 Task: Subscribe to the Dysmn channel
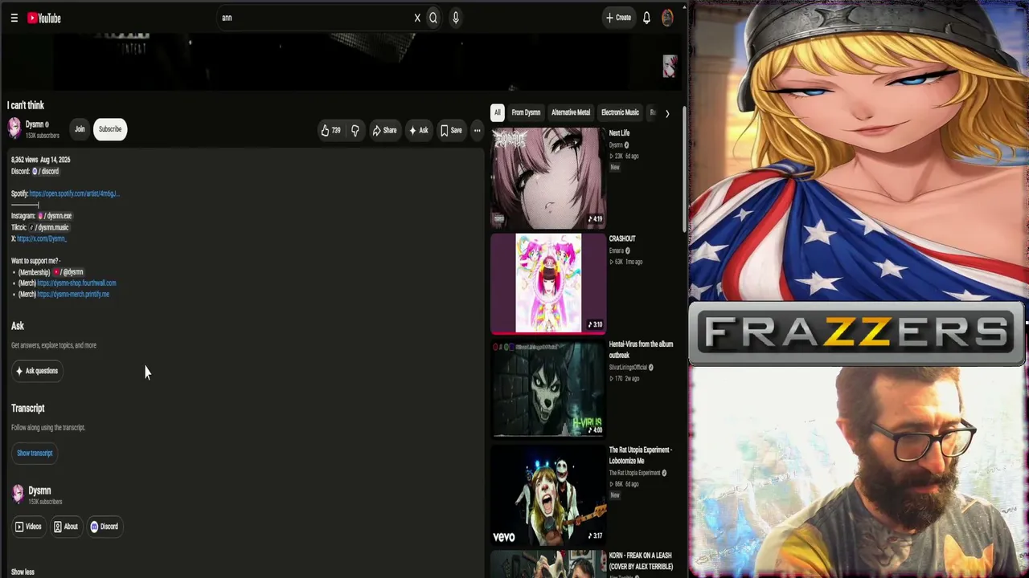coord(110,129)
